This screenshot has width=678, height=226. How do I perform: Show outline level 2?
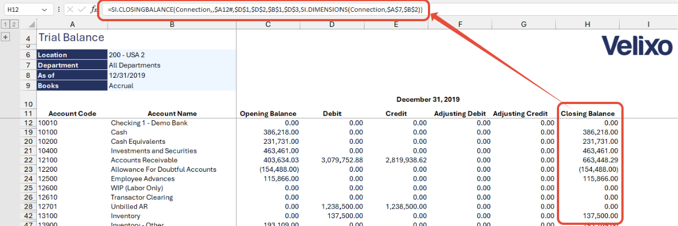pyautogui.click(x=13, y=25)
